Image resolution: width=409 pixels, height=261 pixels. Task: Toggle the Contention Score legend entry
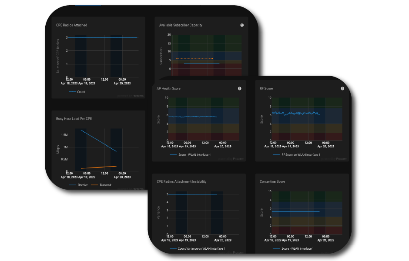[x=299, y=248]
